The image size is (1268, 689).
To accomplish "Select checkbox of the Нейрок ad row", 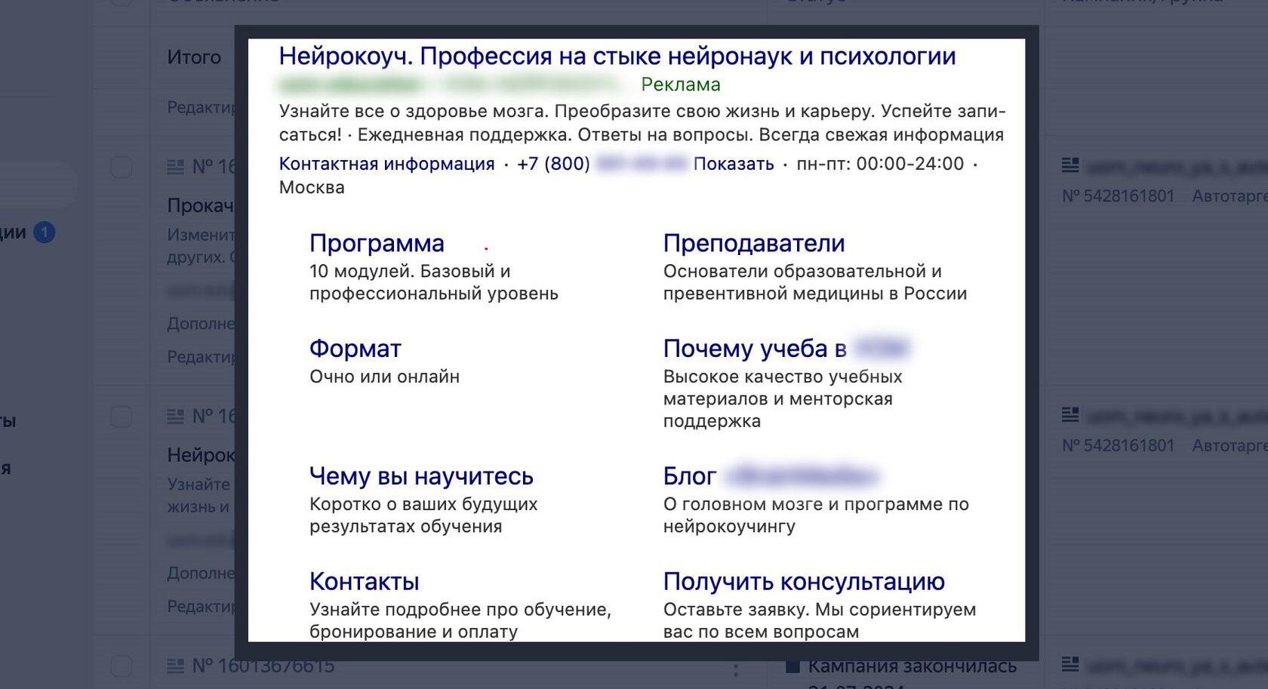I will point(122,417).
